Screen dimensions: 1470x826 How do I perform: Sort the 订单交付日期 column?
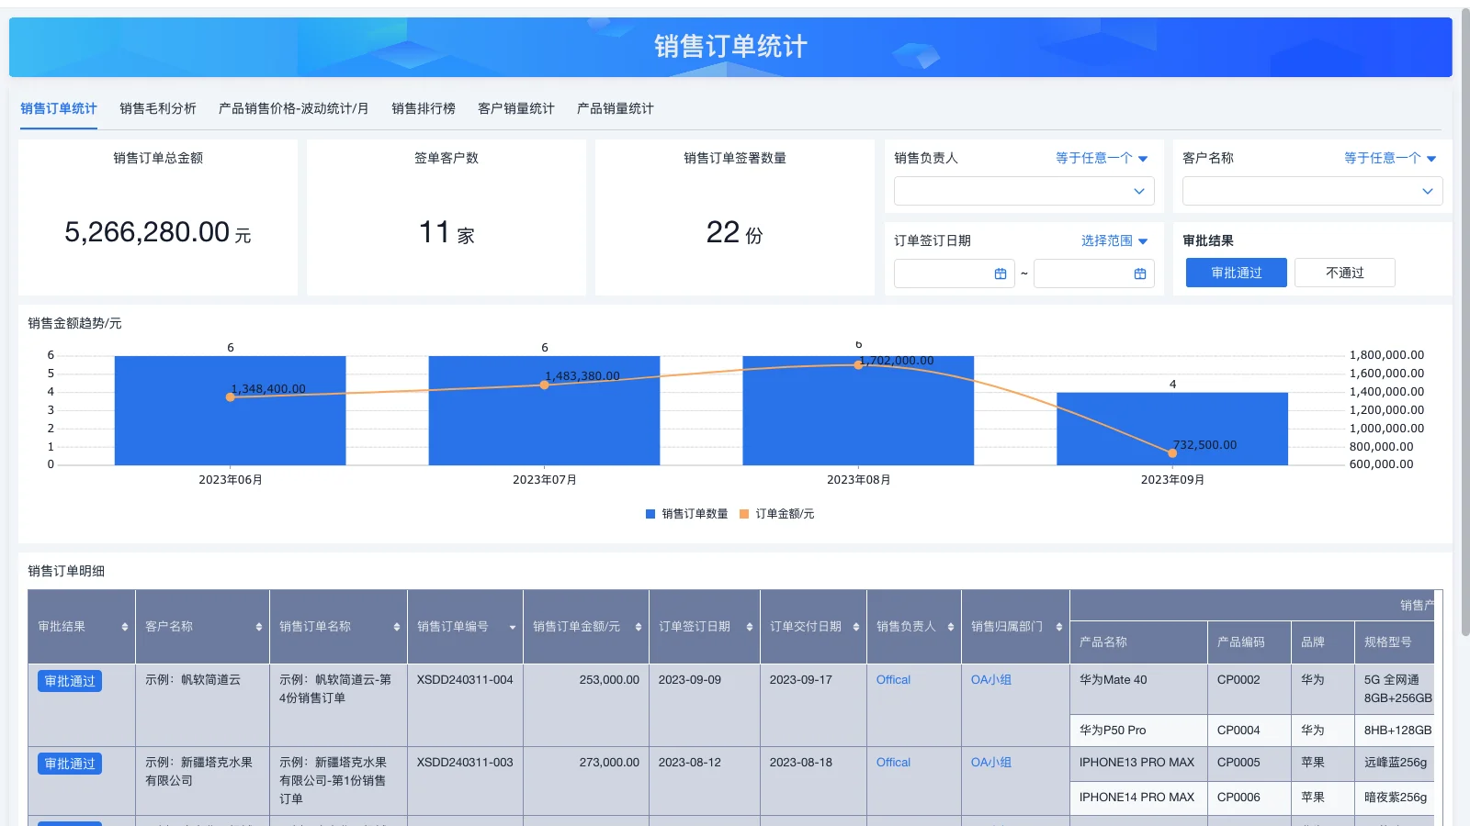[854, 626]
